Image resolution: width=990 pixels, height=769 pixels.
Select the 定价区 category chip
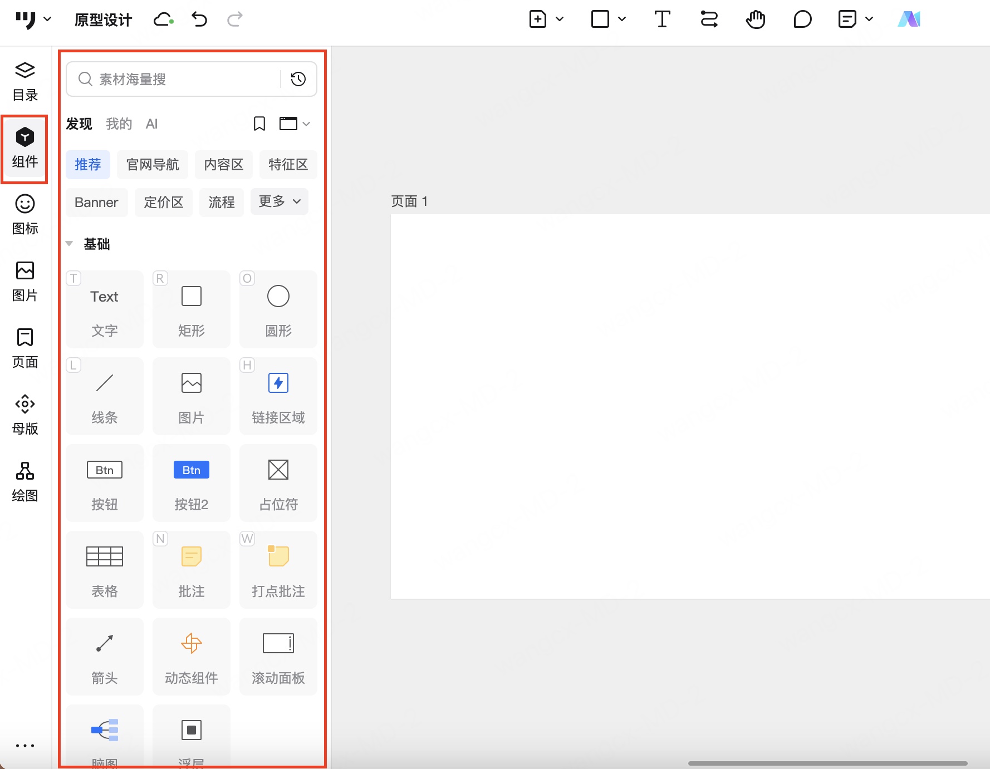pyautogui.click(x=164, y=203)
